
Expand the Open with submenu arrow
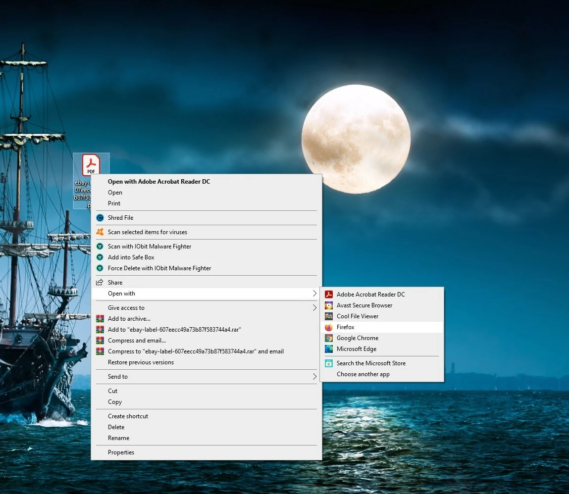(314, 294)
